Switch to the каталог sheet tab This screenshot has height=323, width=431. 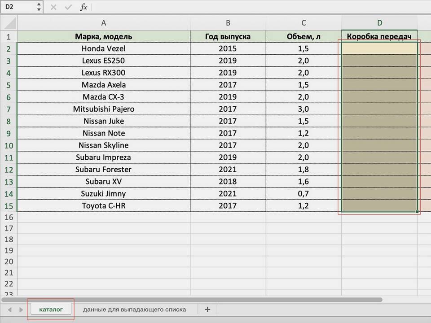point(51,310)
